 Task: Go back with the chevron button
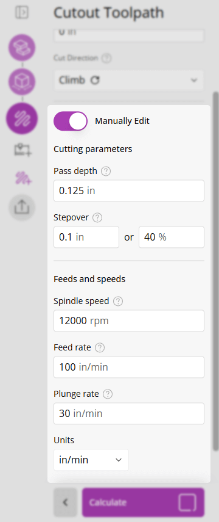[65, 502]
